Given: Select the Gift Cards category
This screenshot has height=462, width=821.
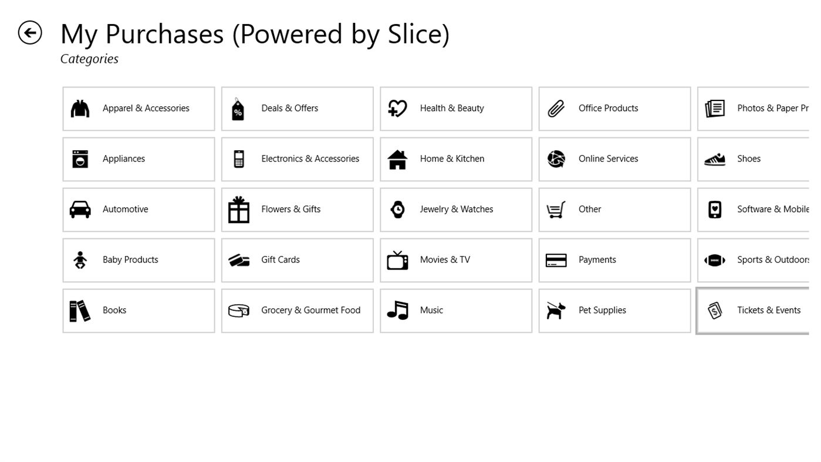Looking at the screenshot, I should coord(297,259).
